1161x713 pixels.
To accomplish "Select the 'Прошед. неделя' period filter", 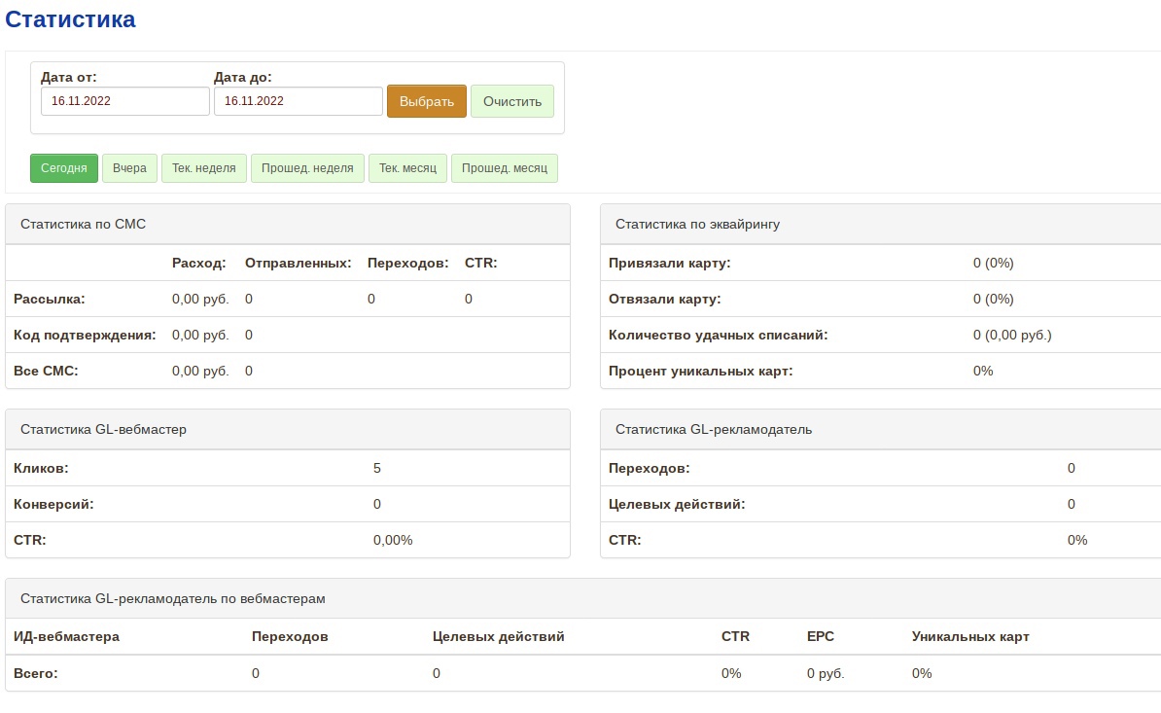I will [308, 168].
